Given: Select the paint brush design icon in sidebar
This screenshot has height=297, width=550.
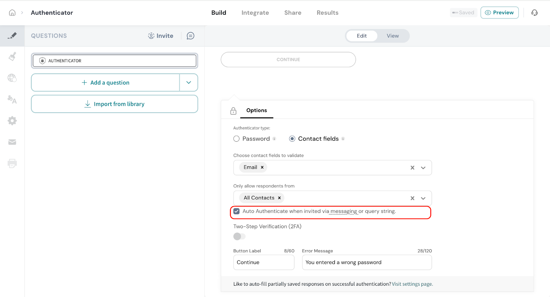Looking at the screenshot, I should (12, 56).
